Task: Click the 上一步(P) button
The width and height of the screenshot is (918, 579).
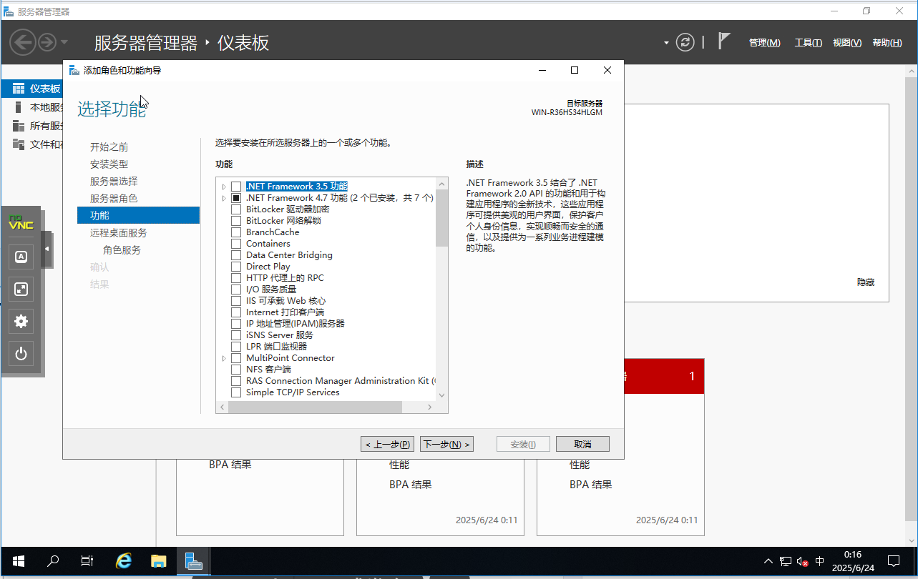Action: 387,444
